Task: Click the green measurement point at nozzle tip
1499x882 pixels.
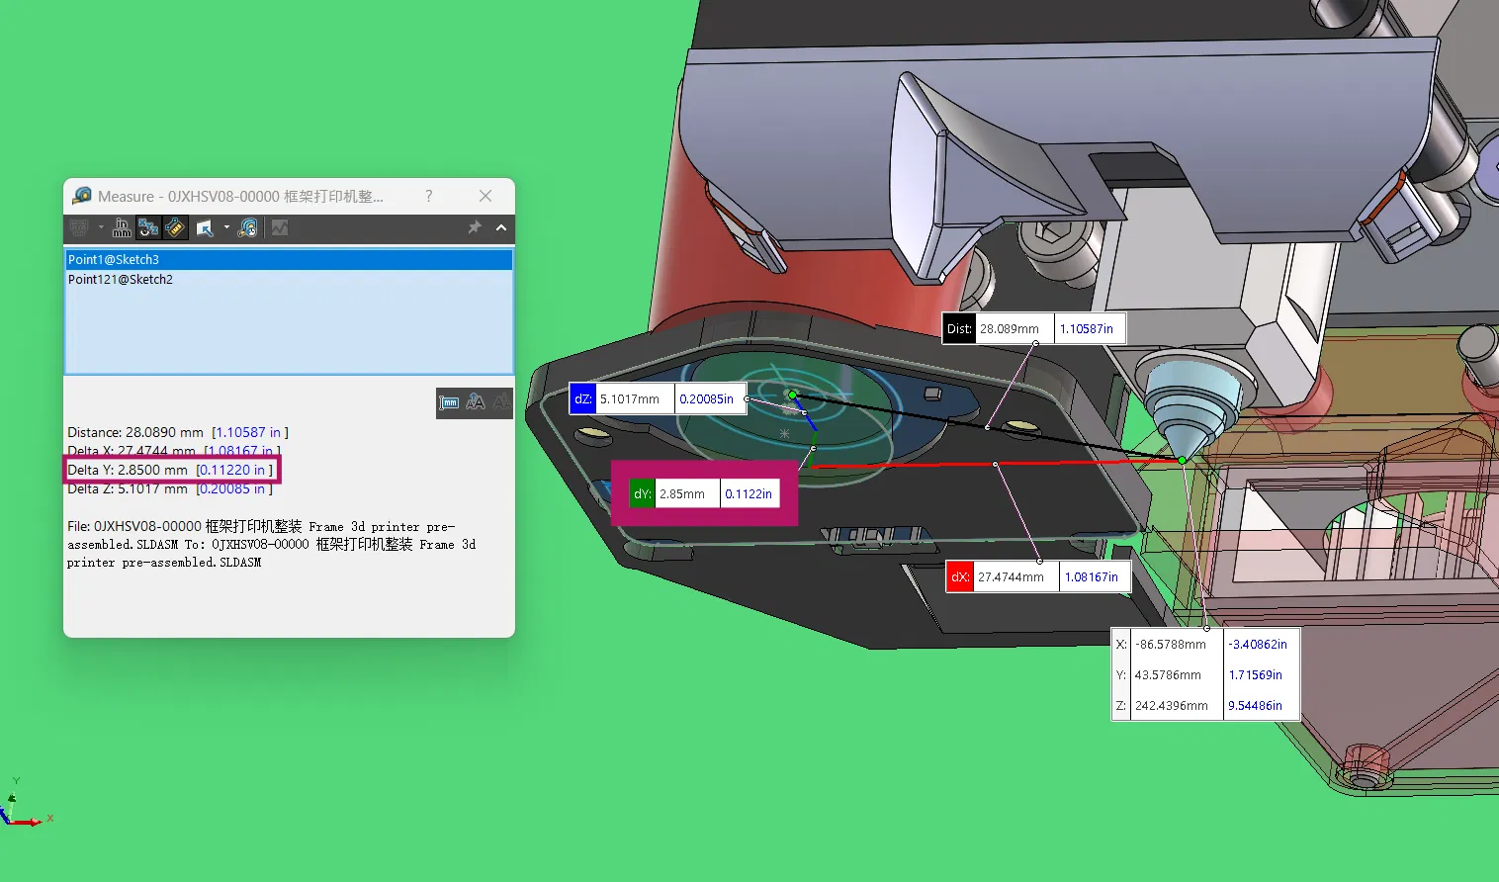Action: coord(1183,460)
